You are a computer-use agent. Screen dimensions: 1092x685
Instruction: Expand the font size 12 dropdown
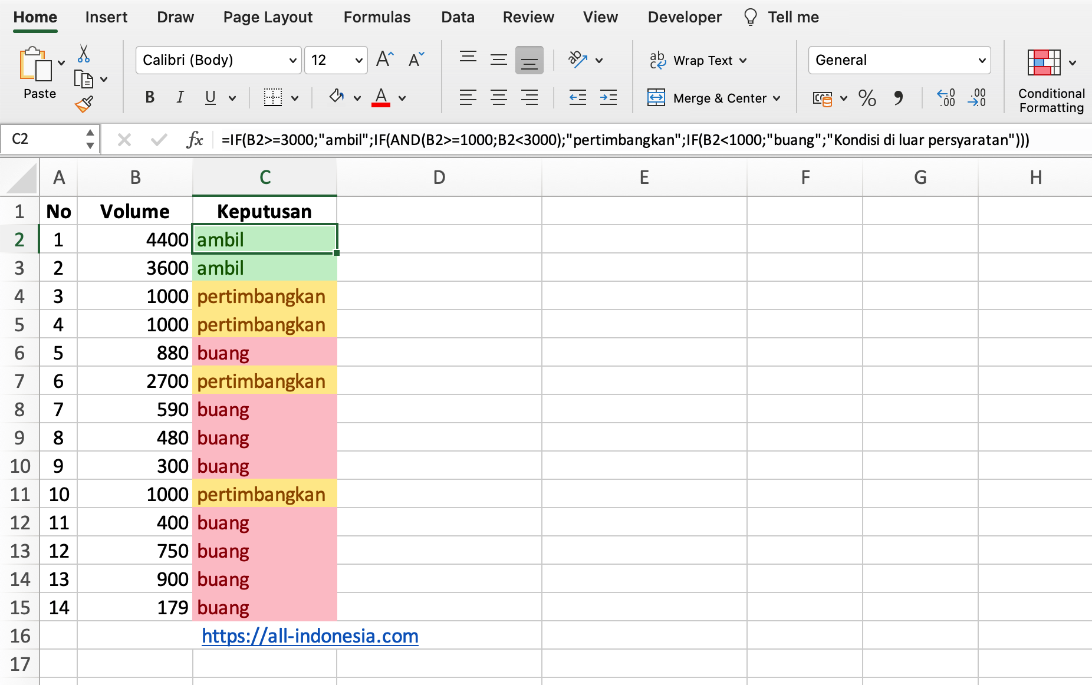click(358, 60)
